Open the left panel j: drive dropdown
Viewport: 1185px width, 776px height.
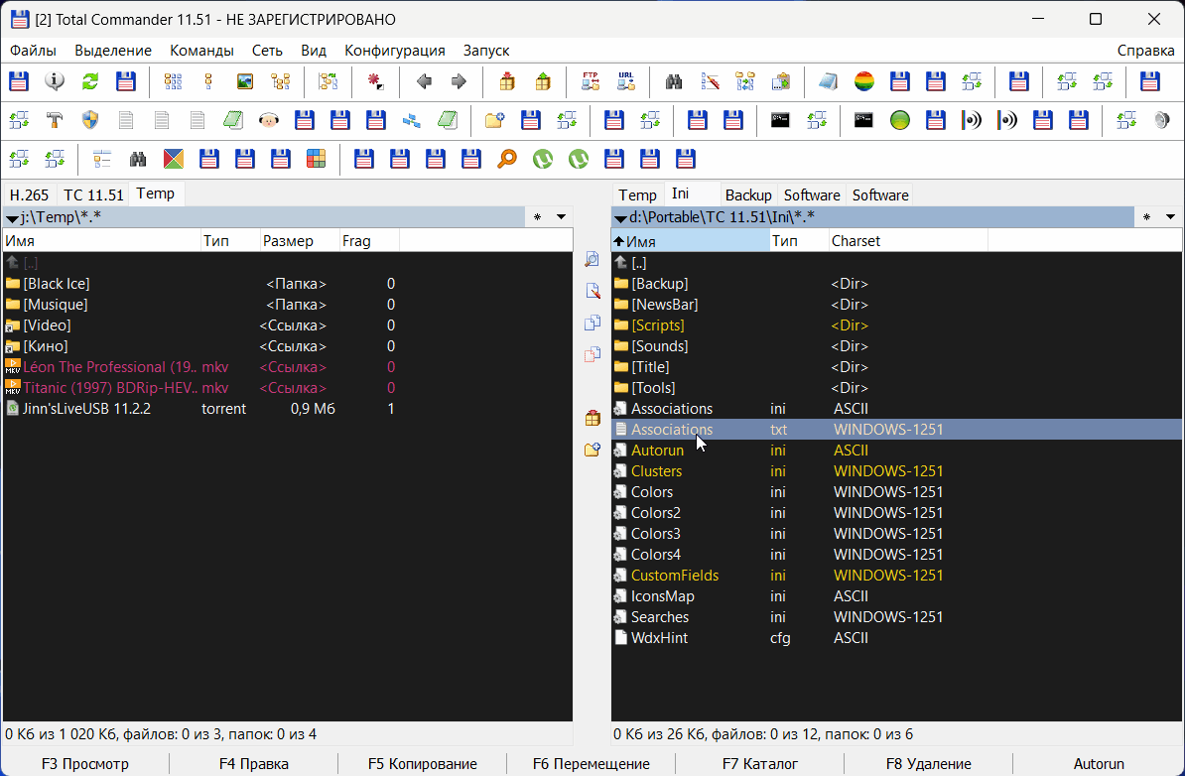[x=12, y=217]
